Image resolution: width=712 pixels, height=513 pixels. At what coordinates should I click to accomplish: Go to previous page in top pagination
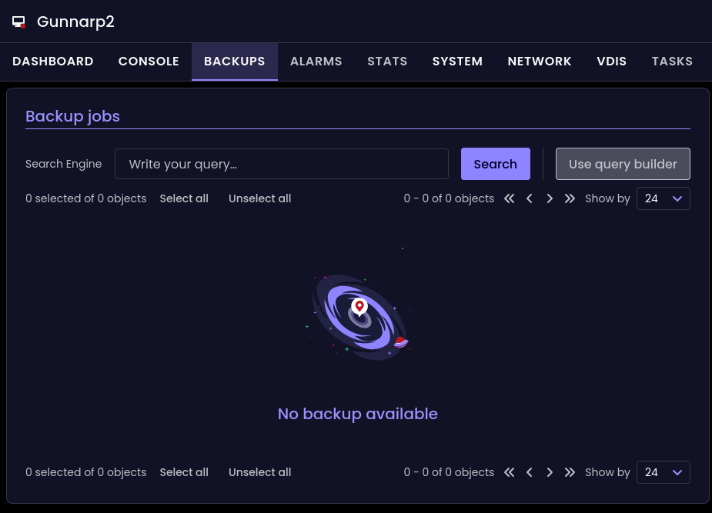[530, 198]
